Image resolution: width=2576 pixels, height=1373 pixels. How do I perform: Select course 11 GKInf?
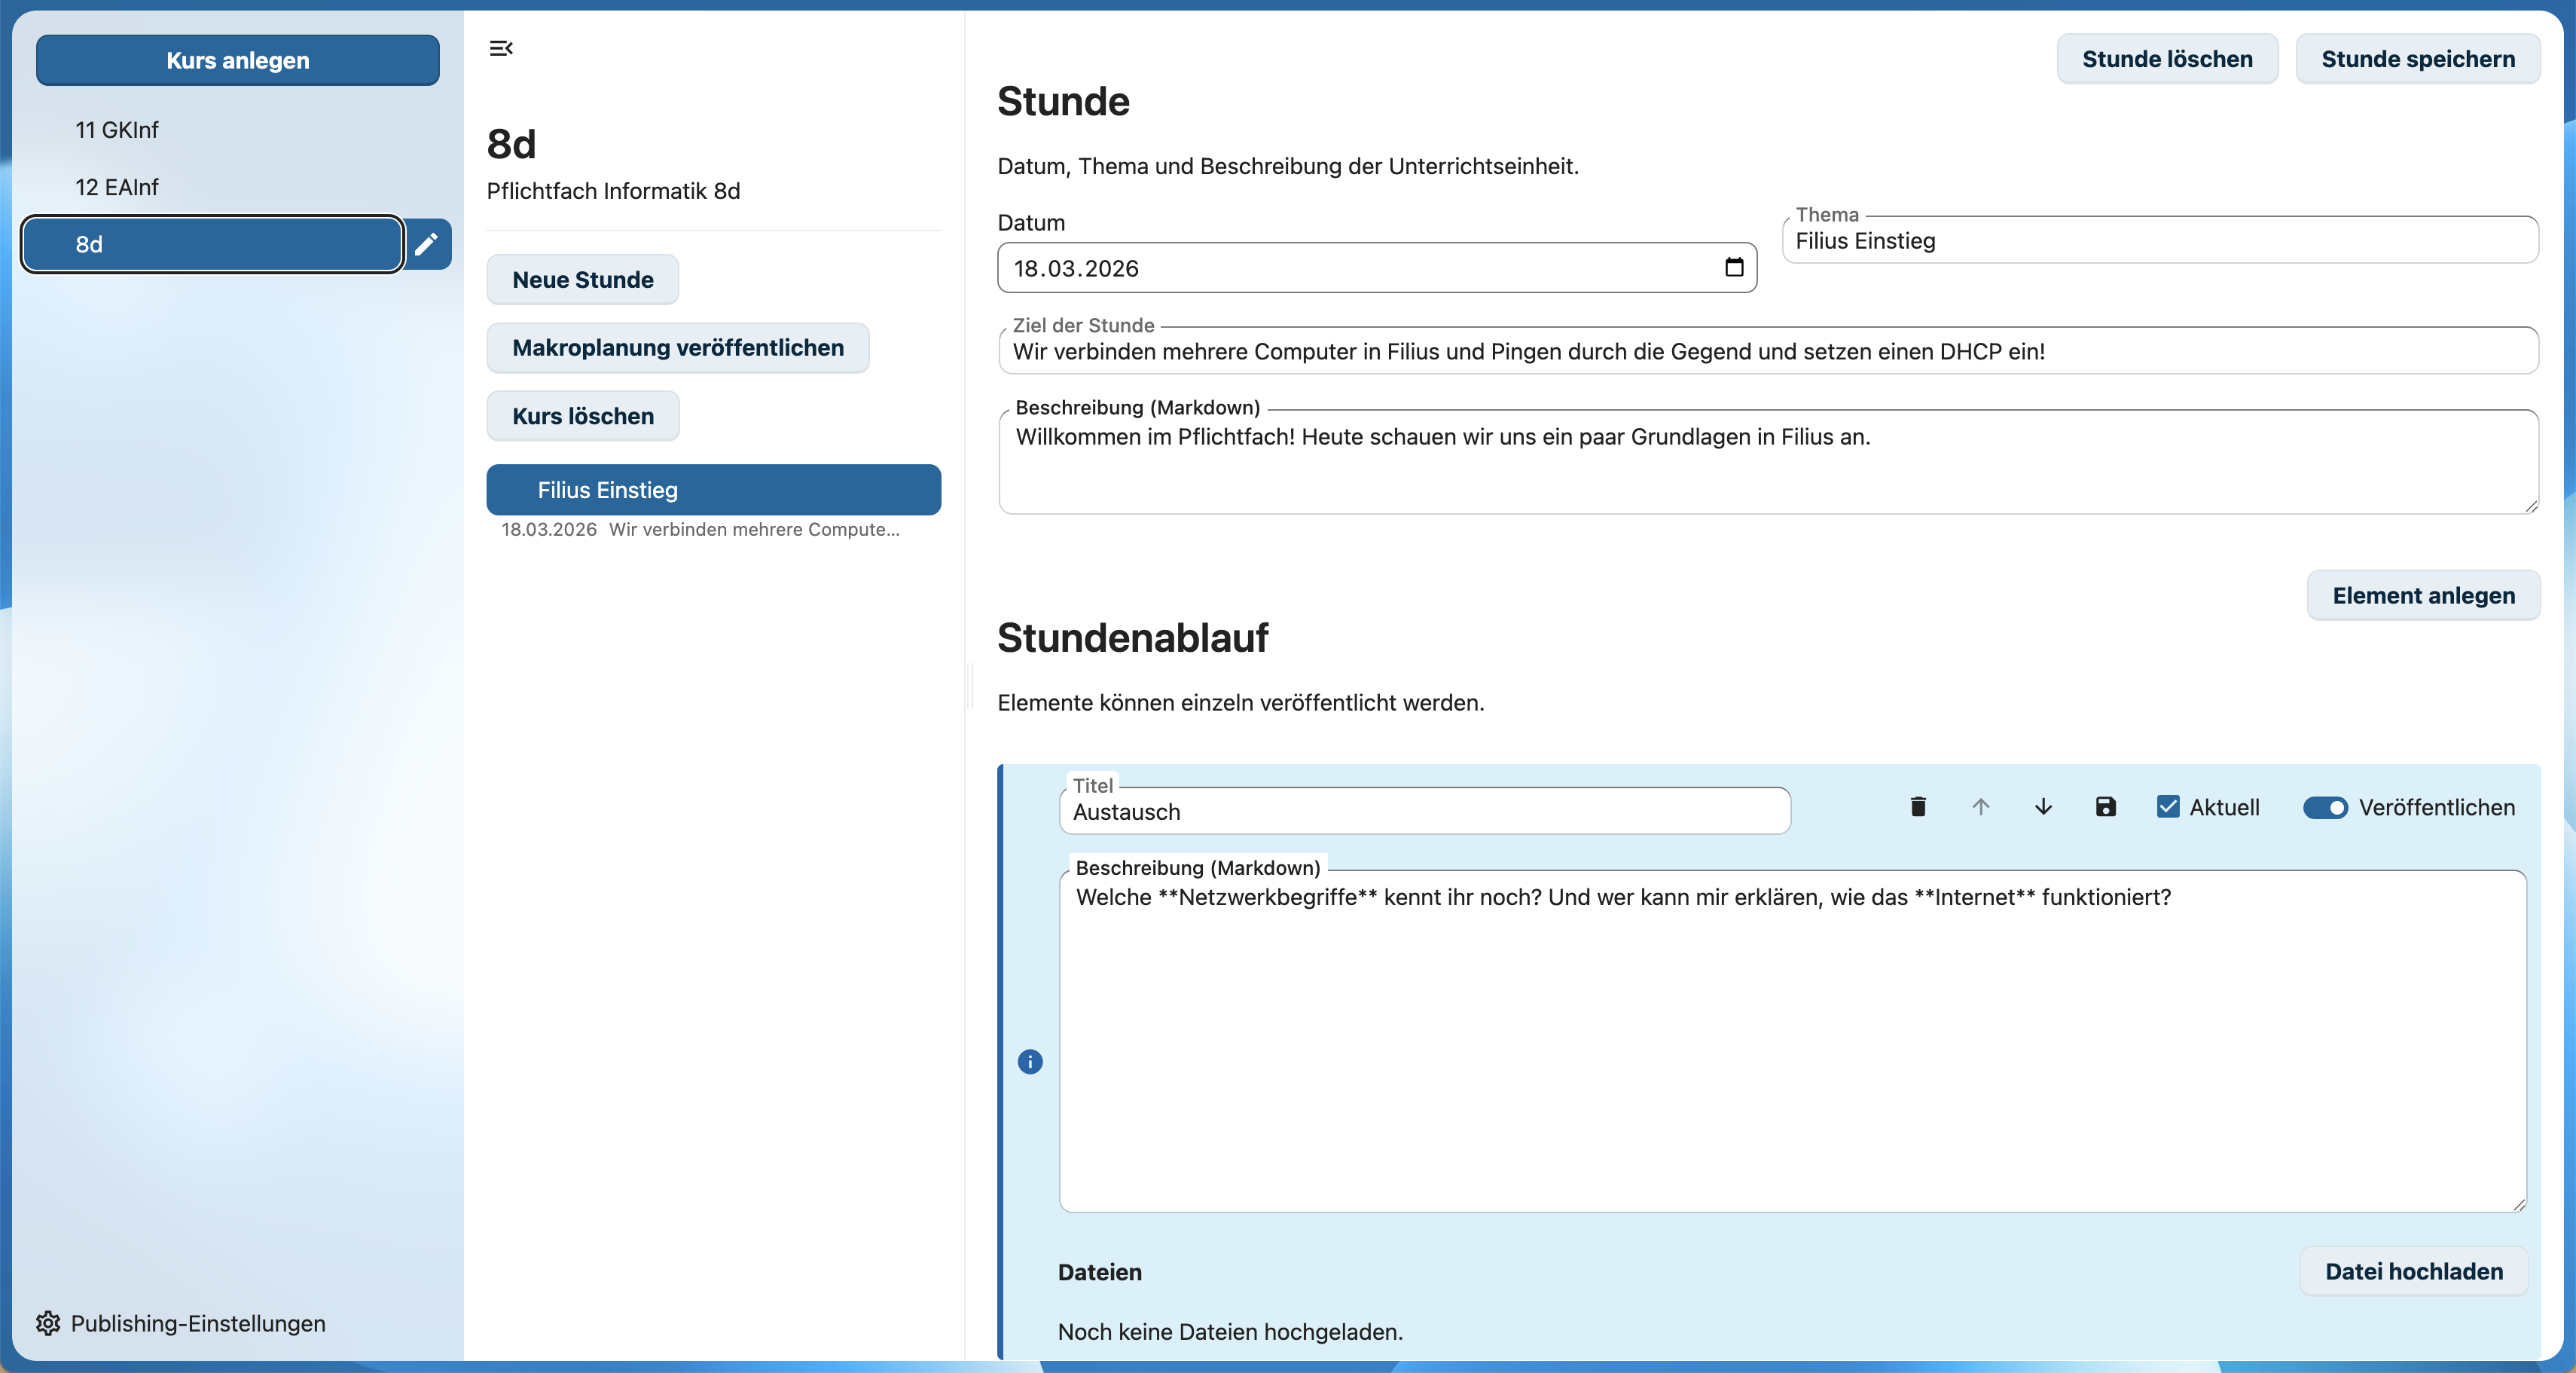[116, 129]
